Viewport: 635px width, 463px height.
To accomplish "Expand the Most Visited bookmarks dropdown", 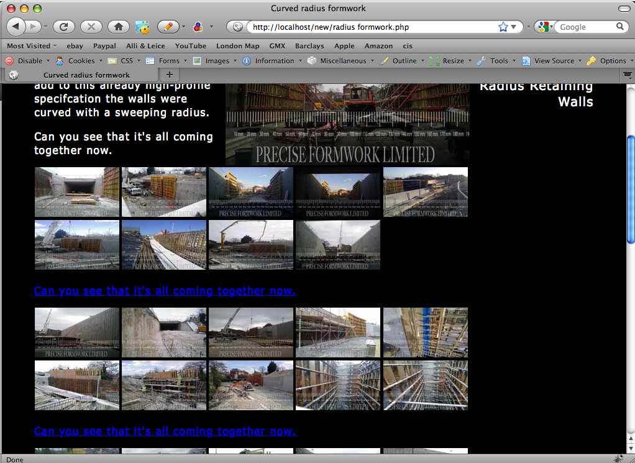I will [x=32, y=46].
